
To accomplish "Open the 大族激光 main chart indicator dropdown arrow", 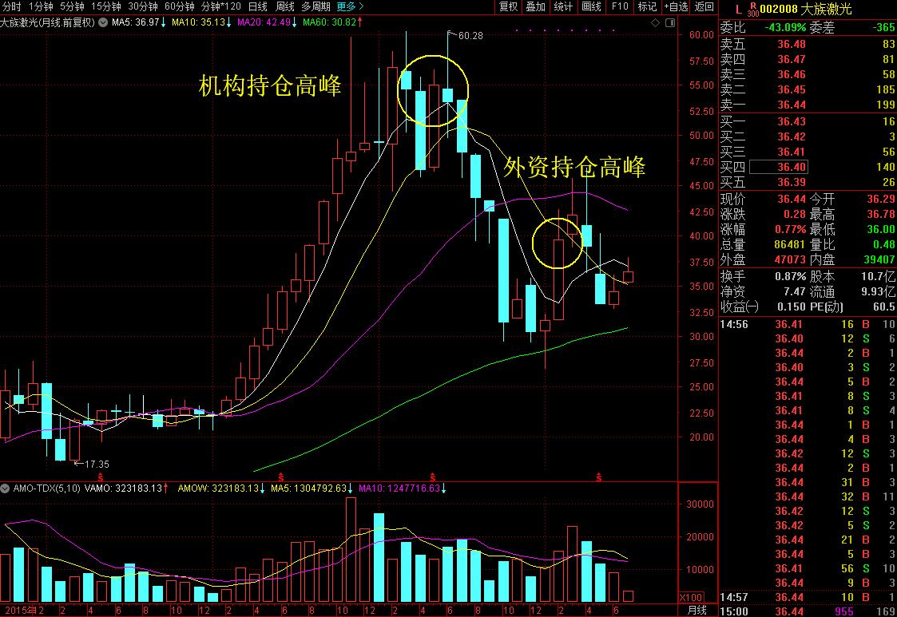I will pyautogui.click(x=103, y=23).
